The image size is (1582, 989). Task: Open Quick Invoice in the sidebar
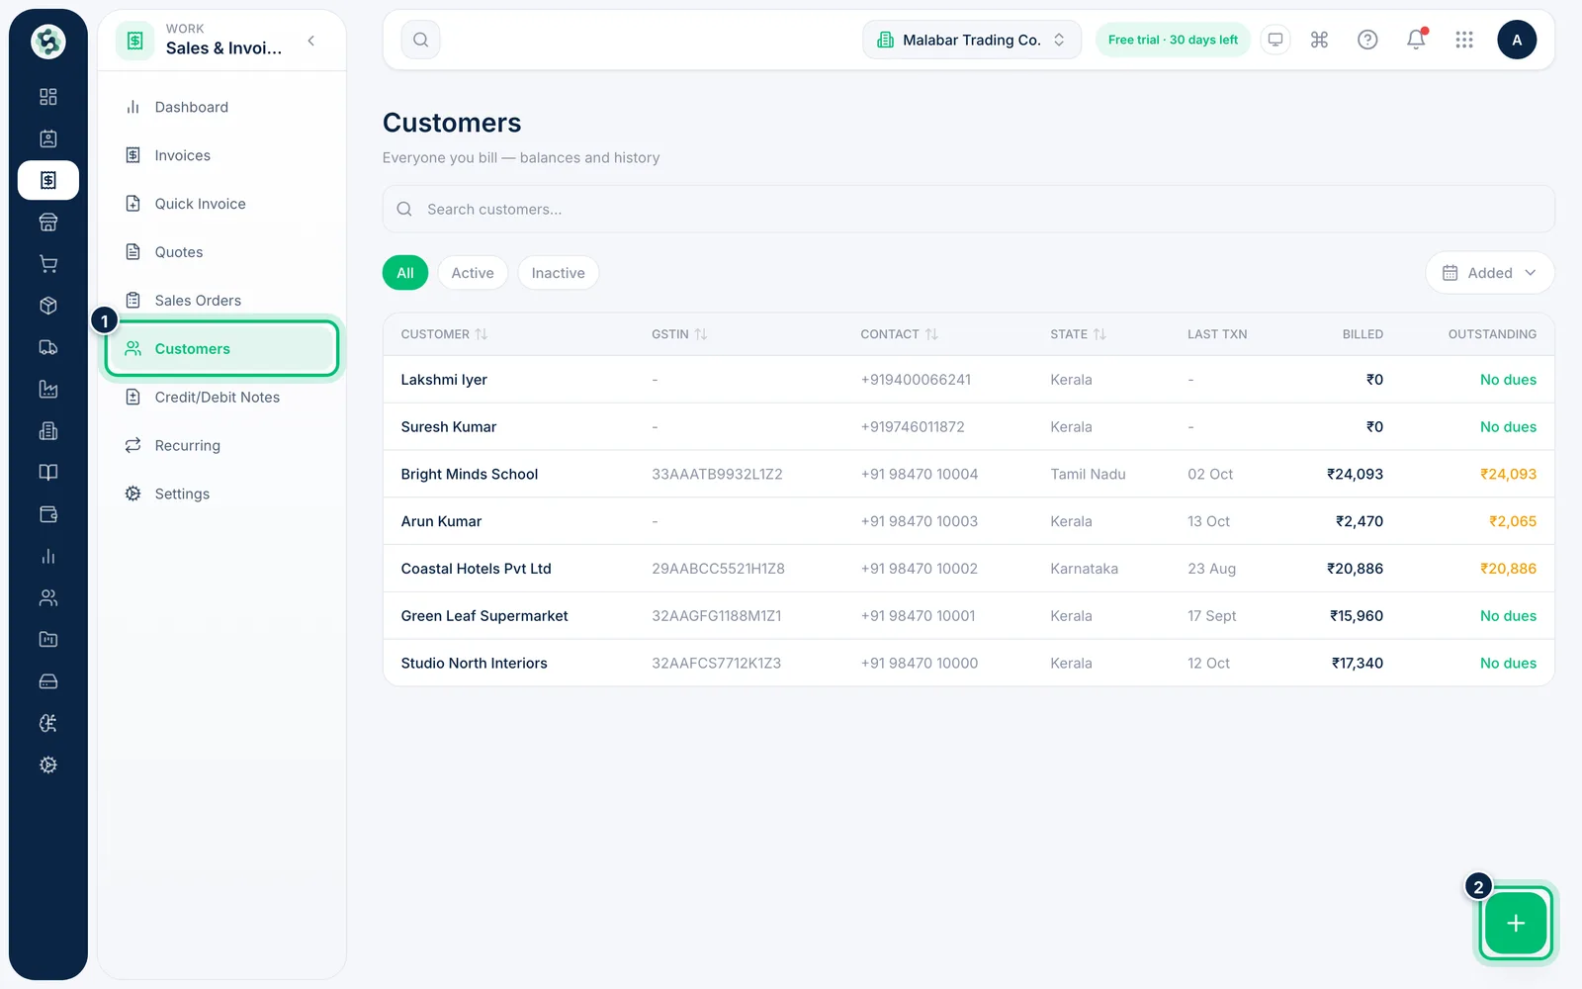coord(222,204)
